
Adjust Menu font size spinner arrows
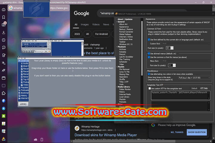[174, 65]
